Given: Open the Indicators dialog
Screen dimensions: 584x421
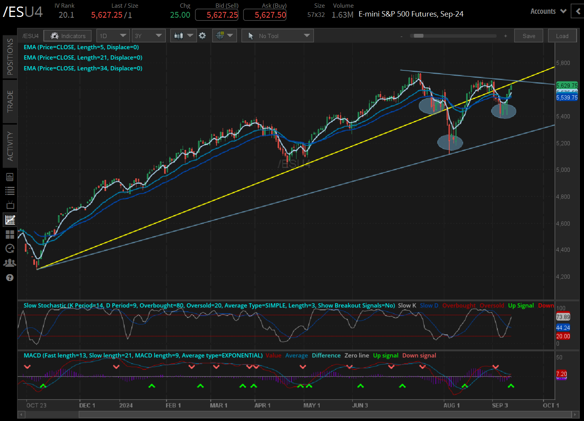Looking at the screenshot, I should [x=67, y=35].
